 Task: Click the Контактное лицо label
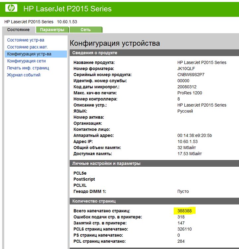click(92, 129)
